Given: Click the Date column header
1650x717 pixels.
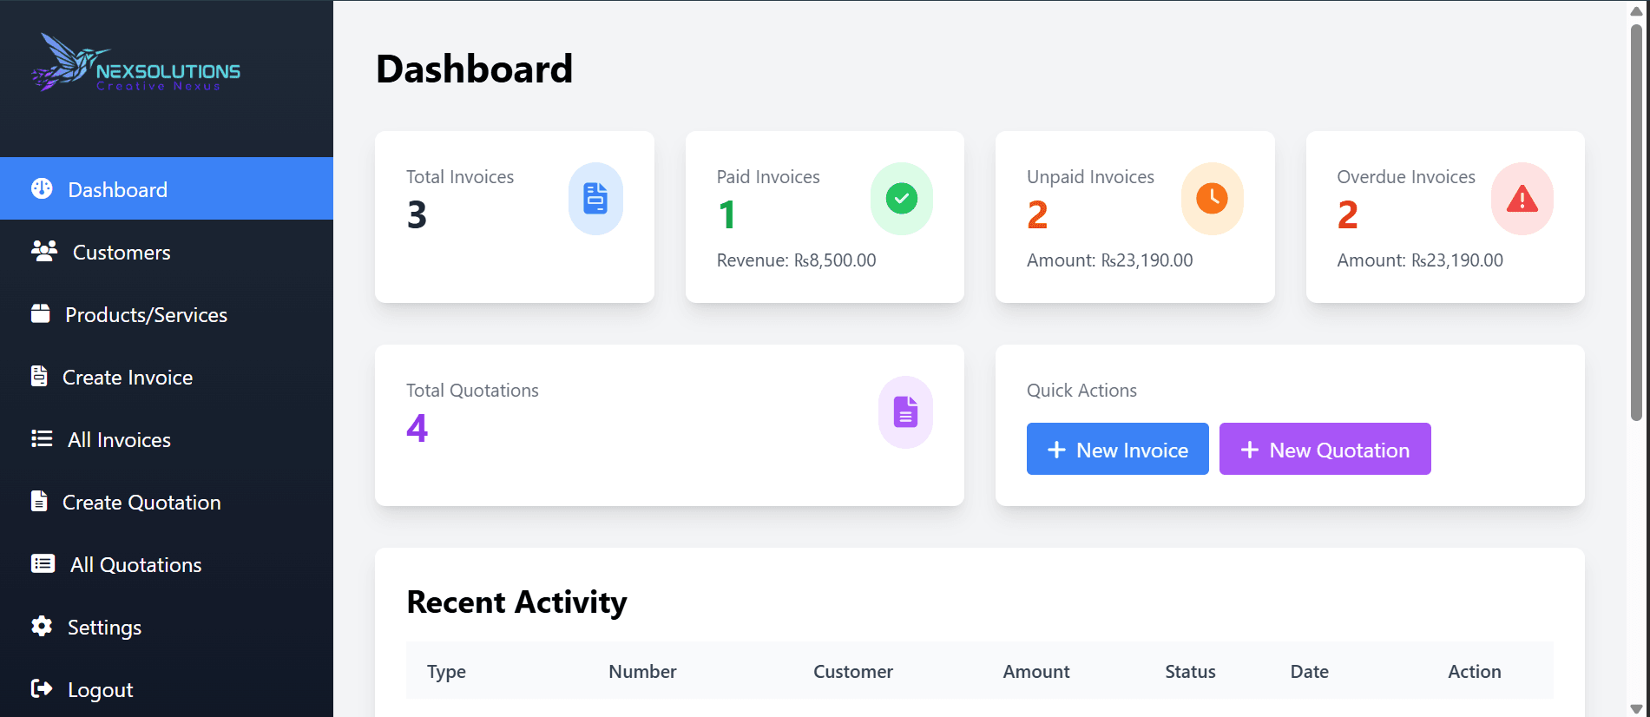Looking at the screenshot, I should [x=1309, y=671].
